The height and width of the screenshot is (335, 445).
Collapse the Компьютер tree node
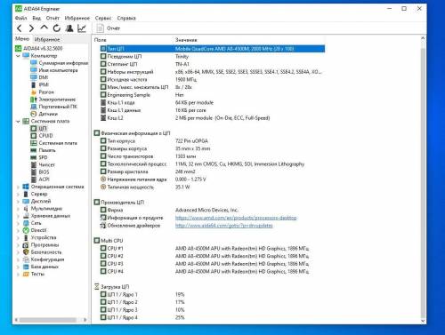click(x=18, y=56)
